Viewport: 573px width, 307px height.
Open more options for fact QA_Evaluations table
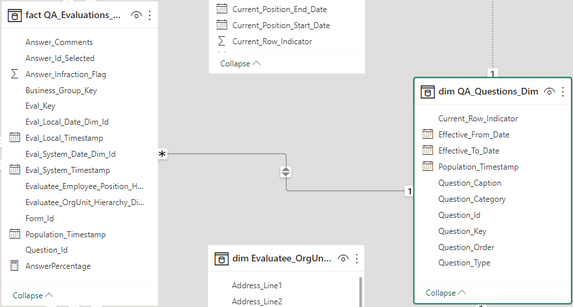(150, 15)
